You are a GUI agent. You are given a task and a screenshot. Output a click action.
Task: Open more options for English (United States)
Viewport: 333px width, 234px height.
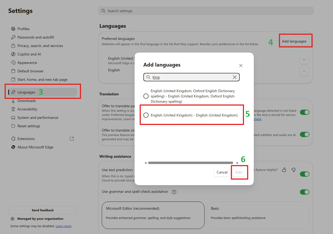pos(304,60)
